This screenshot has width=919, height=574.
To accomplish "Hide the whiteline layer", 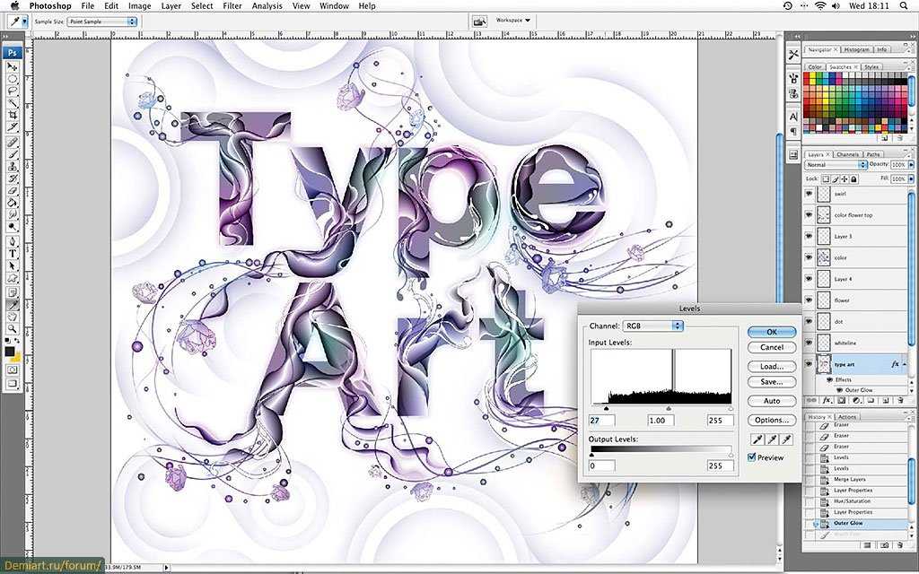I will click(810, 343).
